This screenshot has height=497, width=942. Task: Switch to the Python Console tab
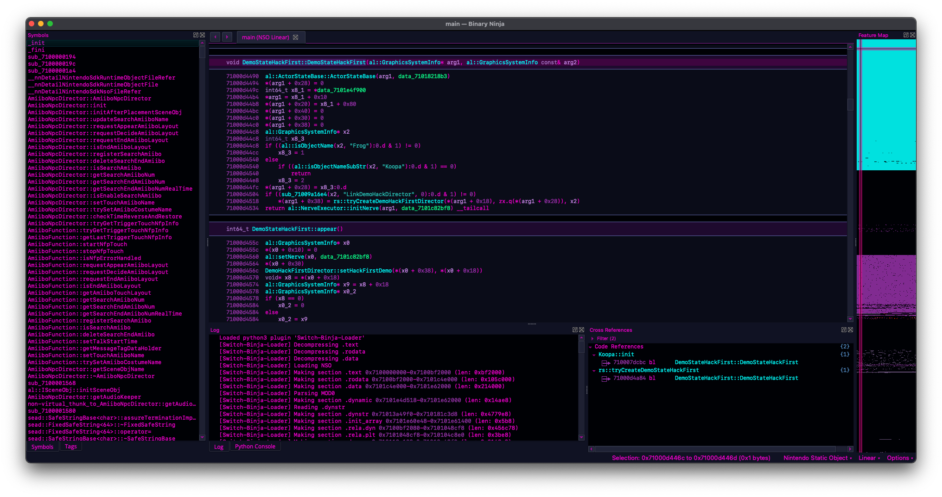[255, 447]
